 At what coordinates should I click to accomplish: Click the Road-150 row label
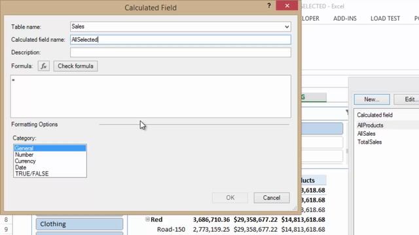[x=171, y=229]
